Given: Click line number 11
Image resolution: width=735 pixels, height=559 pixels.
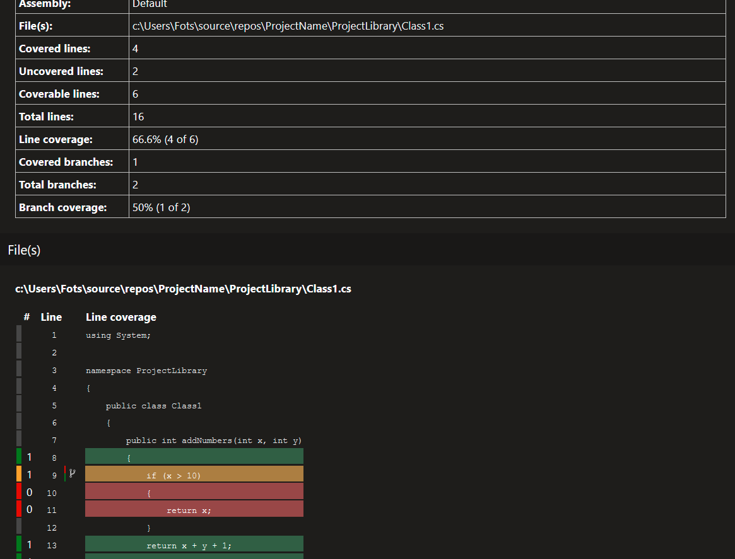Looking at the screenshot, I should (52, 510).
